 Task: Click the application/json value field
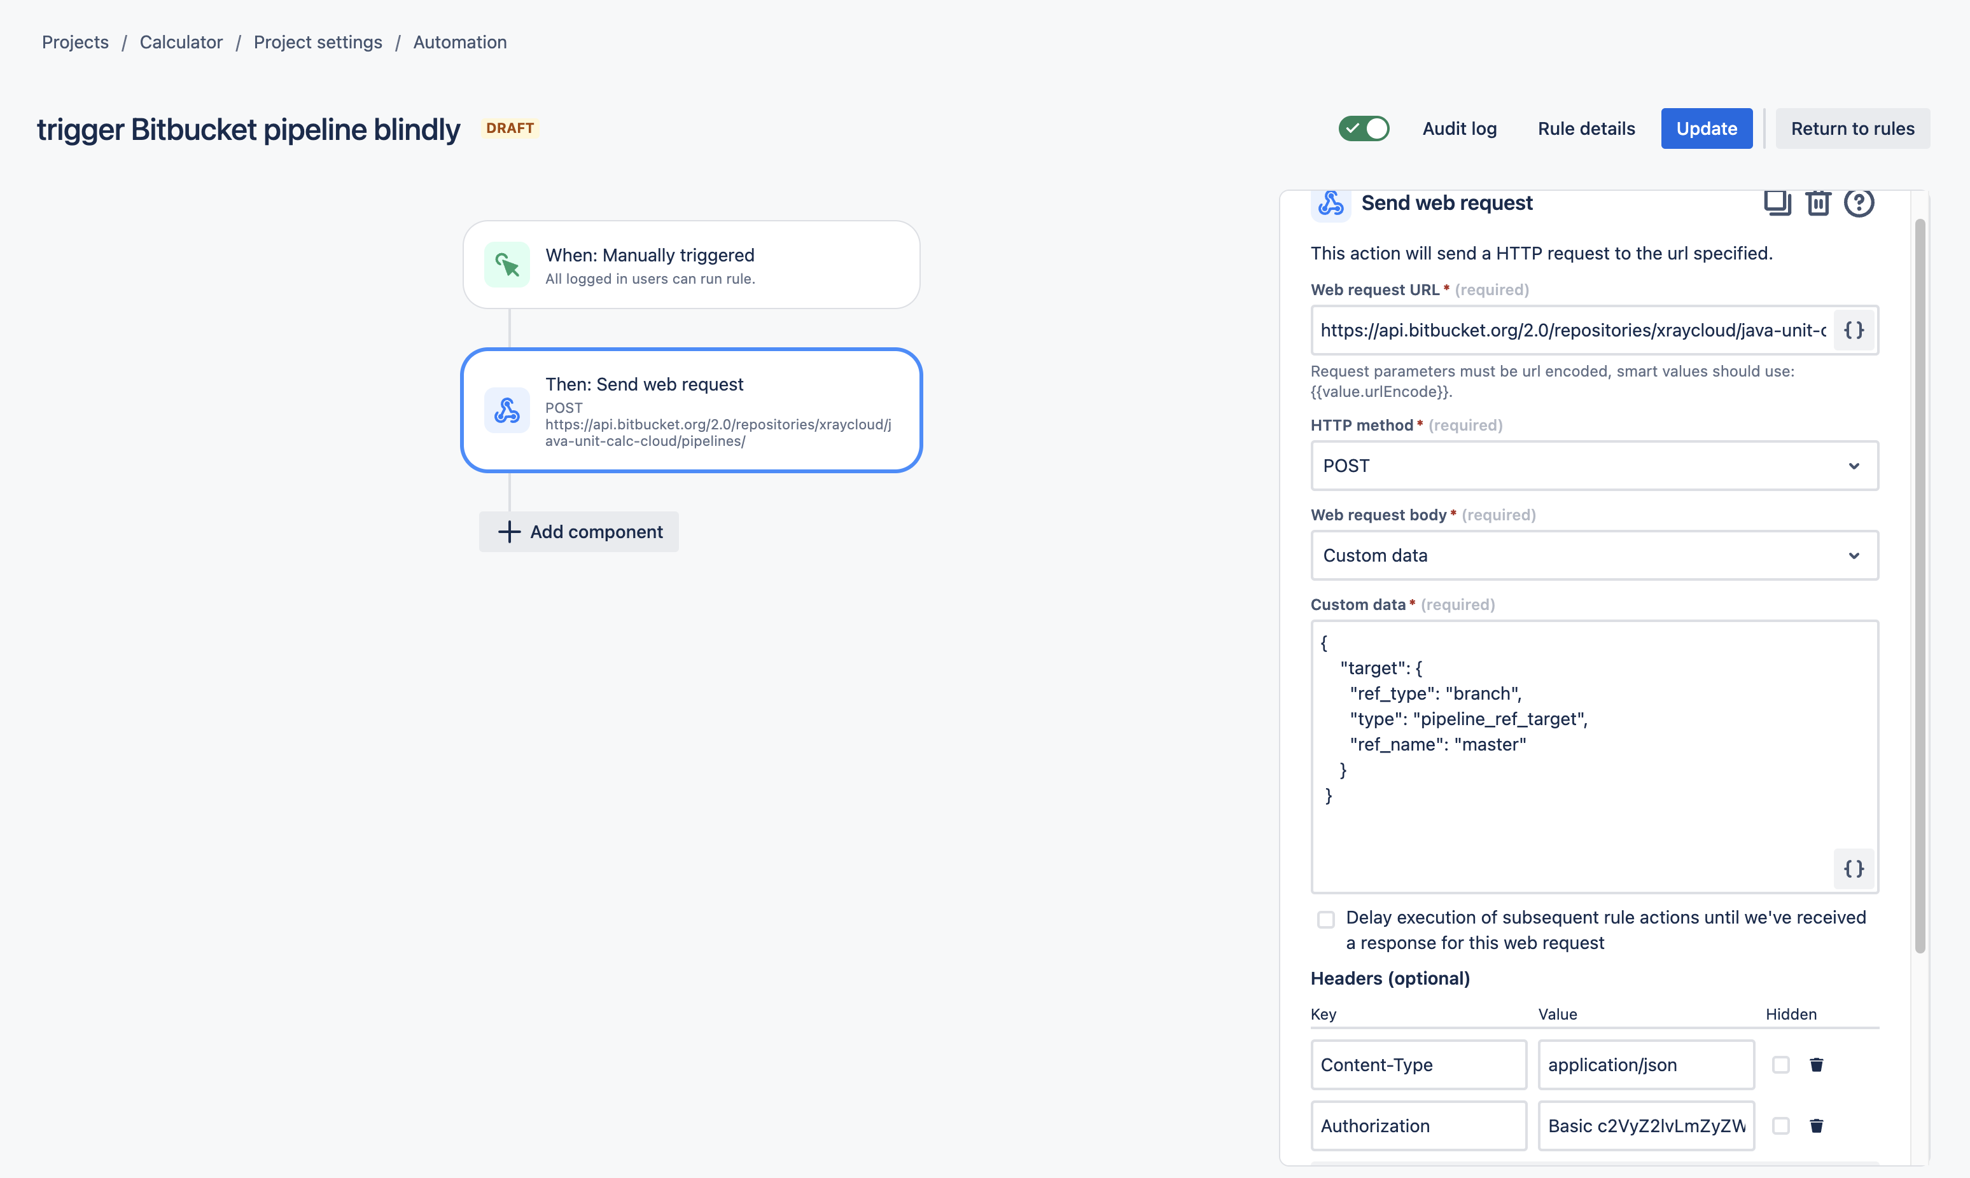(1646, 1065)
